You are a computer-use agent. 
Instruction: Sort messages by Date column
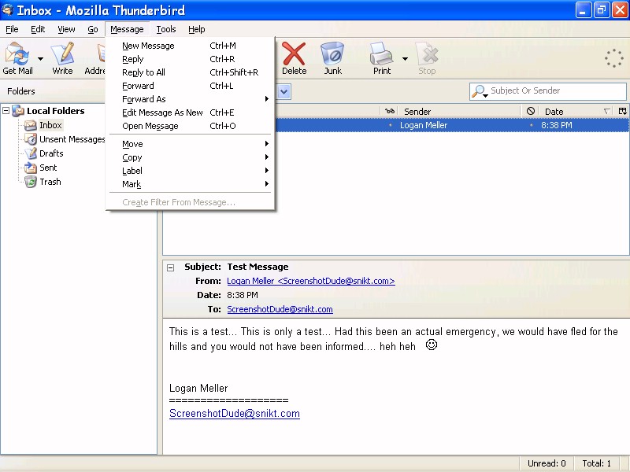tap(576, 111)
